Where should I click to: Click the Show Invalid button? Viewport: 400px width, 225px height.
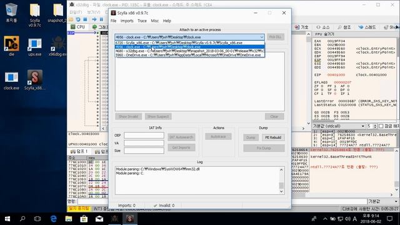(x=128, y=117)
